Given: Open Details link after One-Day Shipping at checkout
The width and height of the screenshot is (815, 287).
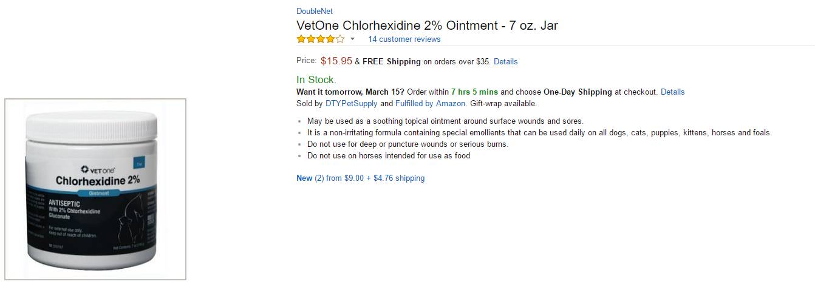Looking at the screenshot, I should pos(672,92).
